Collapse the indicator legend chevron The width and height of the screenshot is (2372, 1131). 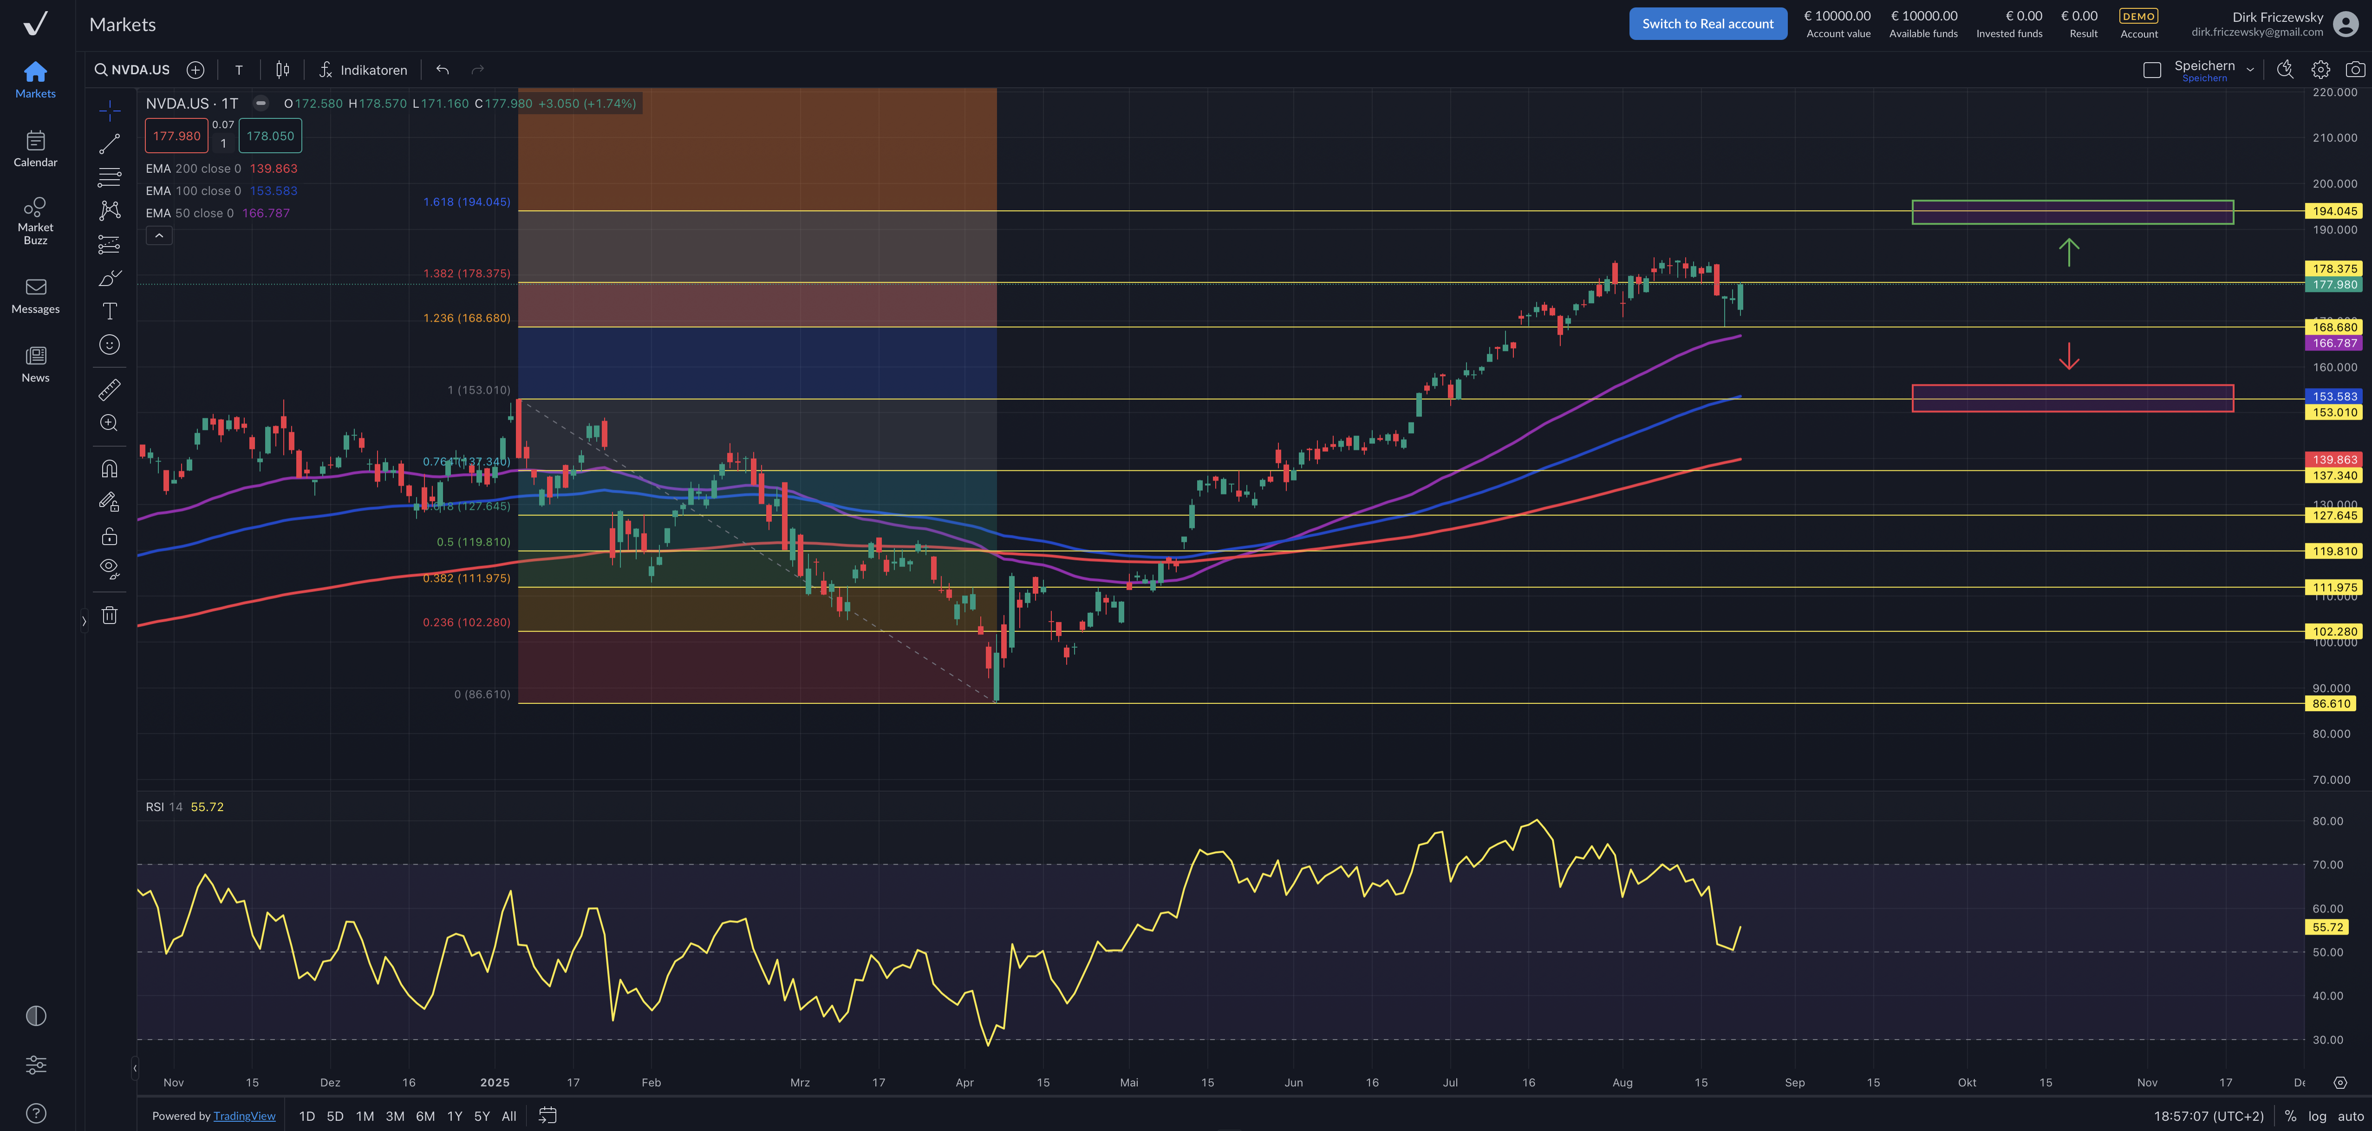coord(158,236)
